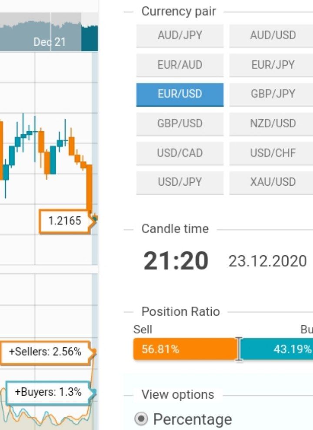313x430 pixels.
Task: Click the +Buyers: 1.3% label
Action: click(x=48, y=392)
